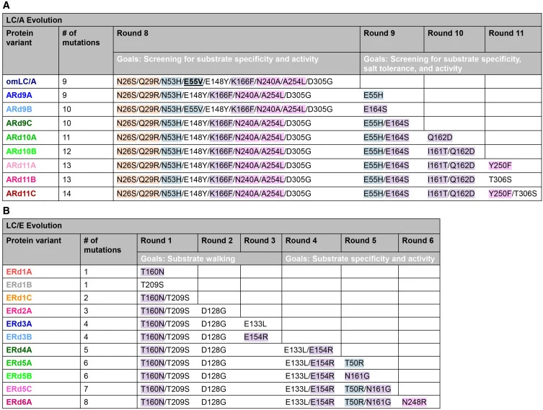The image size is (543, 410).
Task: Select T209S in the ERd1B row
Action: click(x=152, y=285)
